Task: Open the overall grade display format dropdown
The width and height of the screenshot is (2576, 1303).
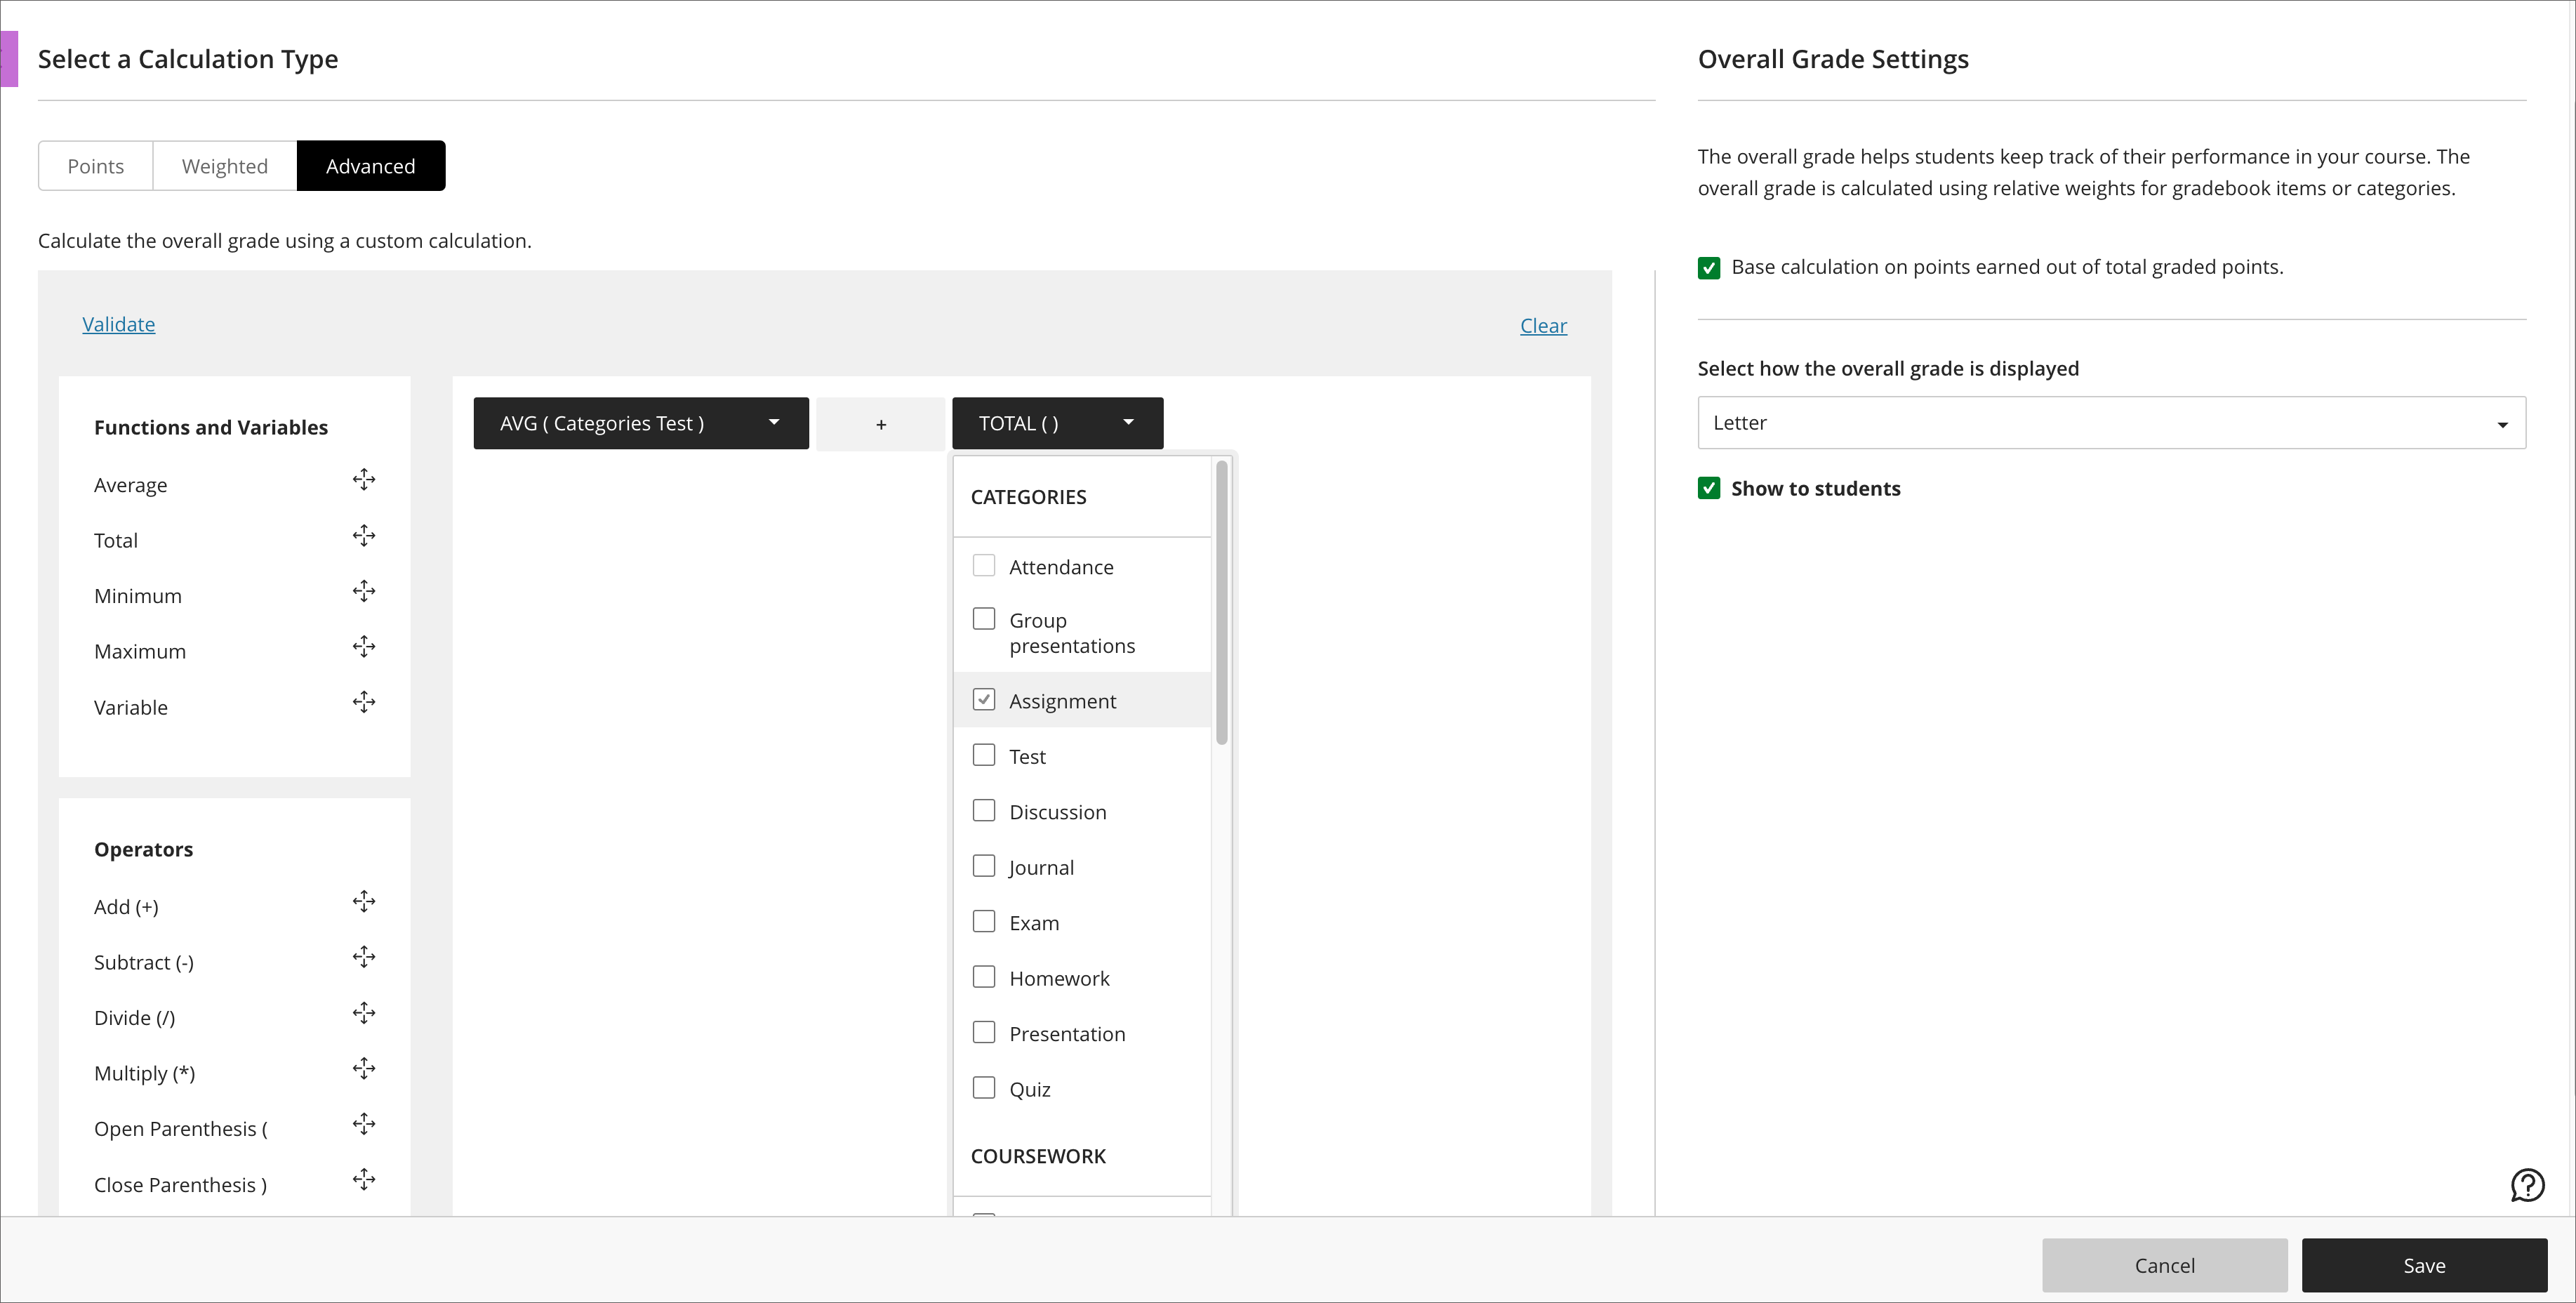Action: pos(2111,421)
